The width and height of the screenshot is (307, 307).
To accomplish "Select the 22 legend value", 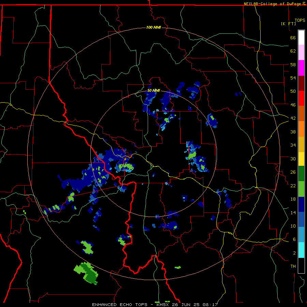I will click(x=293, y=186).
